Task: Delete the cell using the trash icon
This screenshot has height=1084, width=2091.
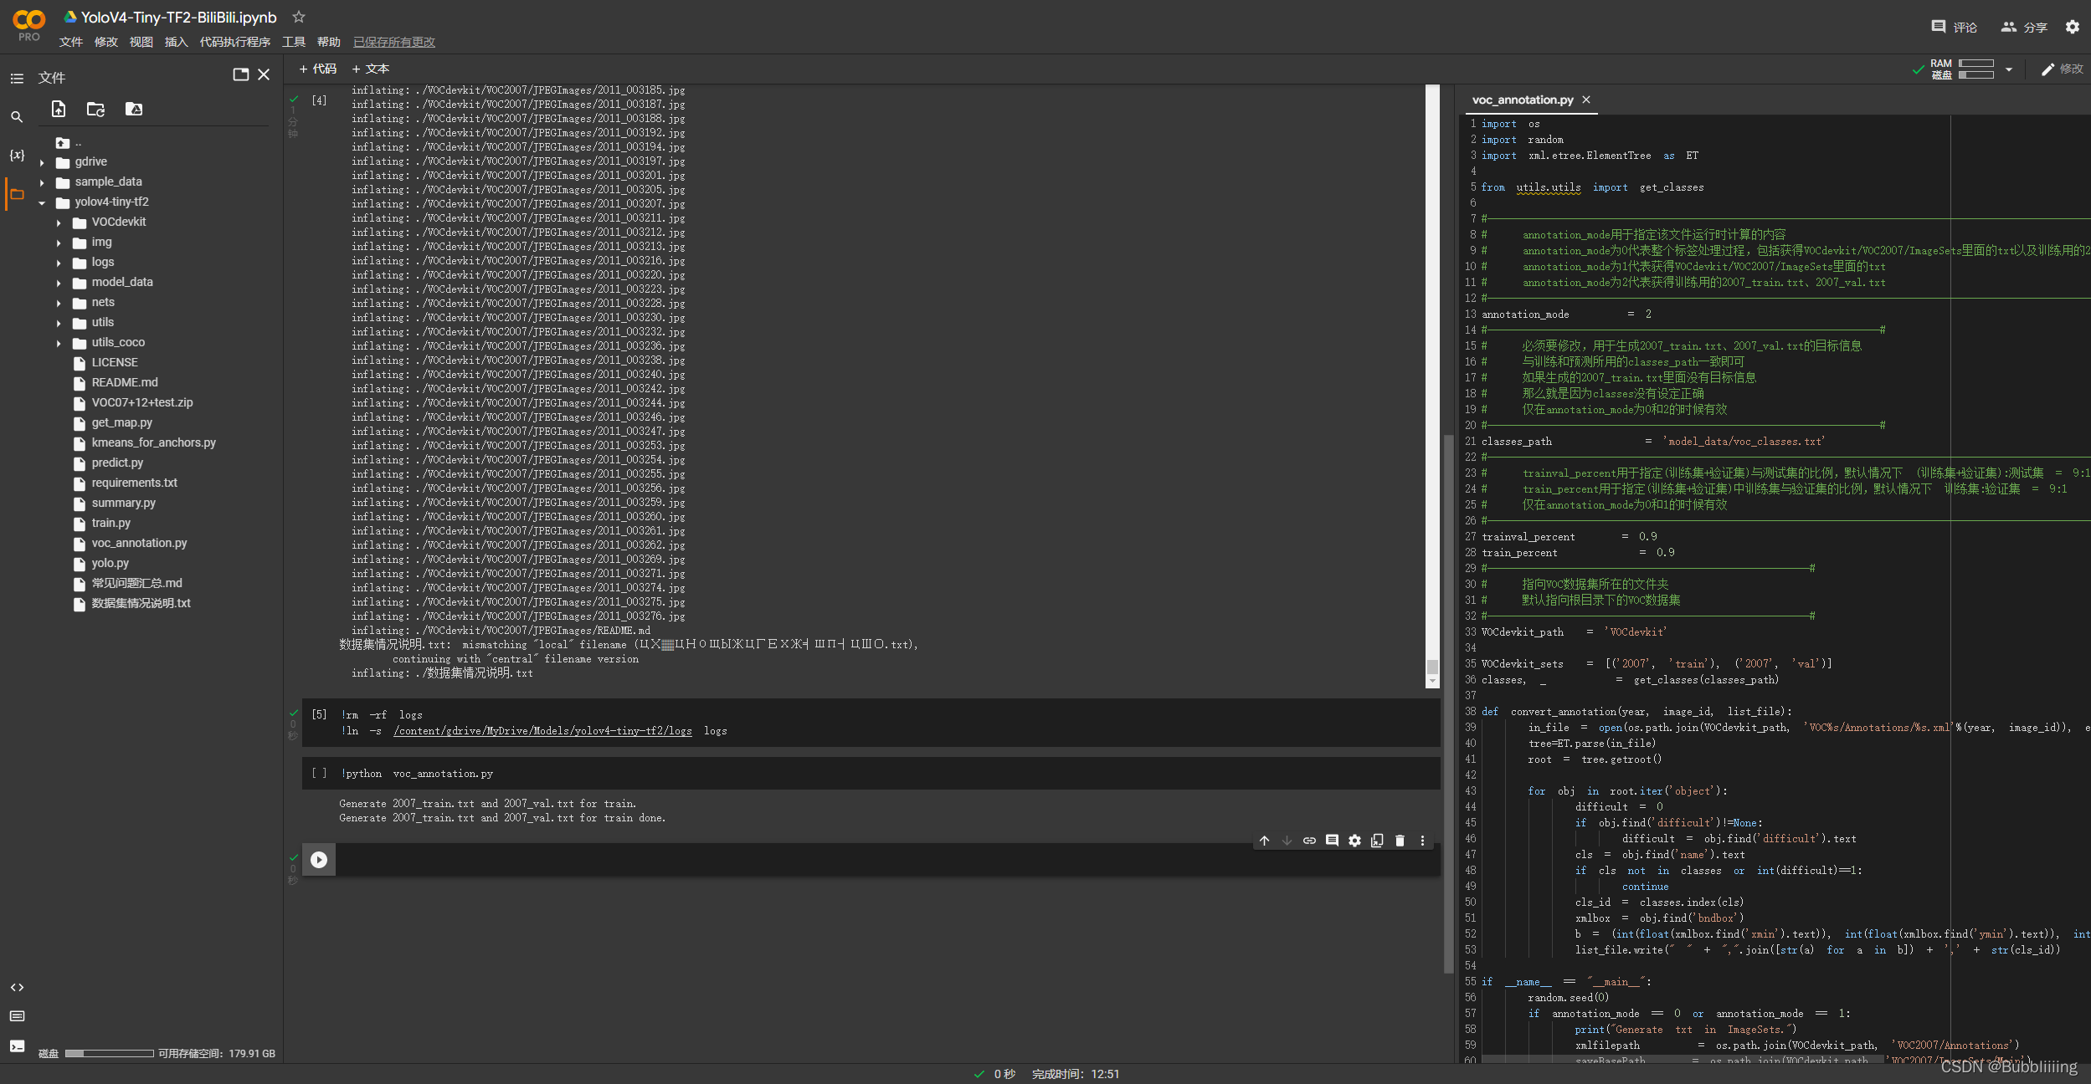Action: [1400, 841]
